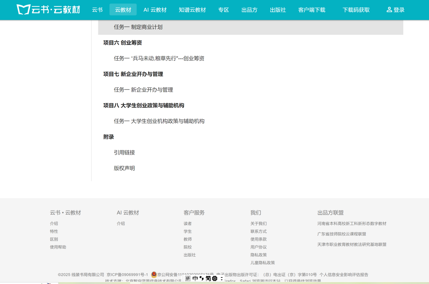Open the 云教材 tab in navigation
Image resolution: width=429 pixels, height=284 pixels.
pos(123,10)
